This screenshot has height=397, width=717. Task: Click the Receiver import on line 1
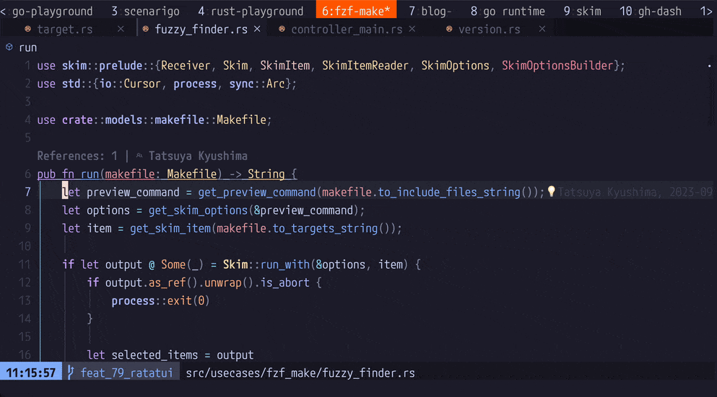coord(186,66)
